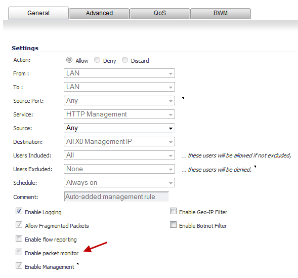Click the Comment text field
Image resolution: width=298 pixels, height=278 pixels.
click(x=116, y=197)
